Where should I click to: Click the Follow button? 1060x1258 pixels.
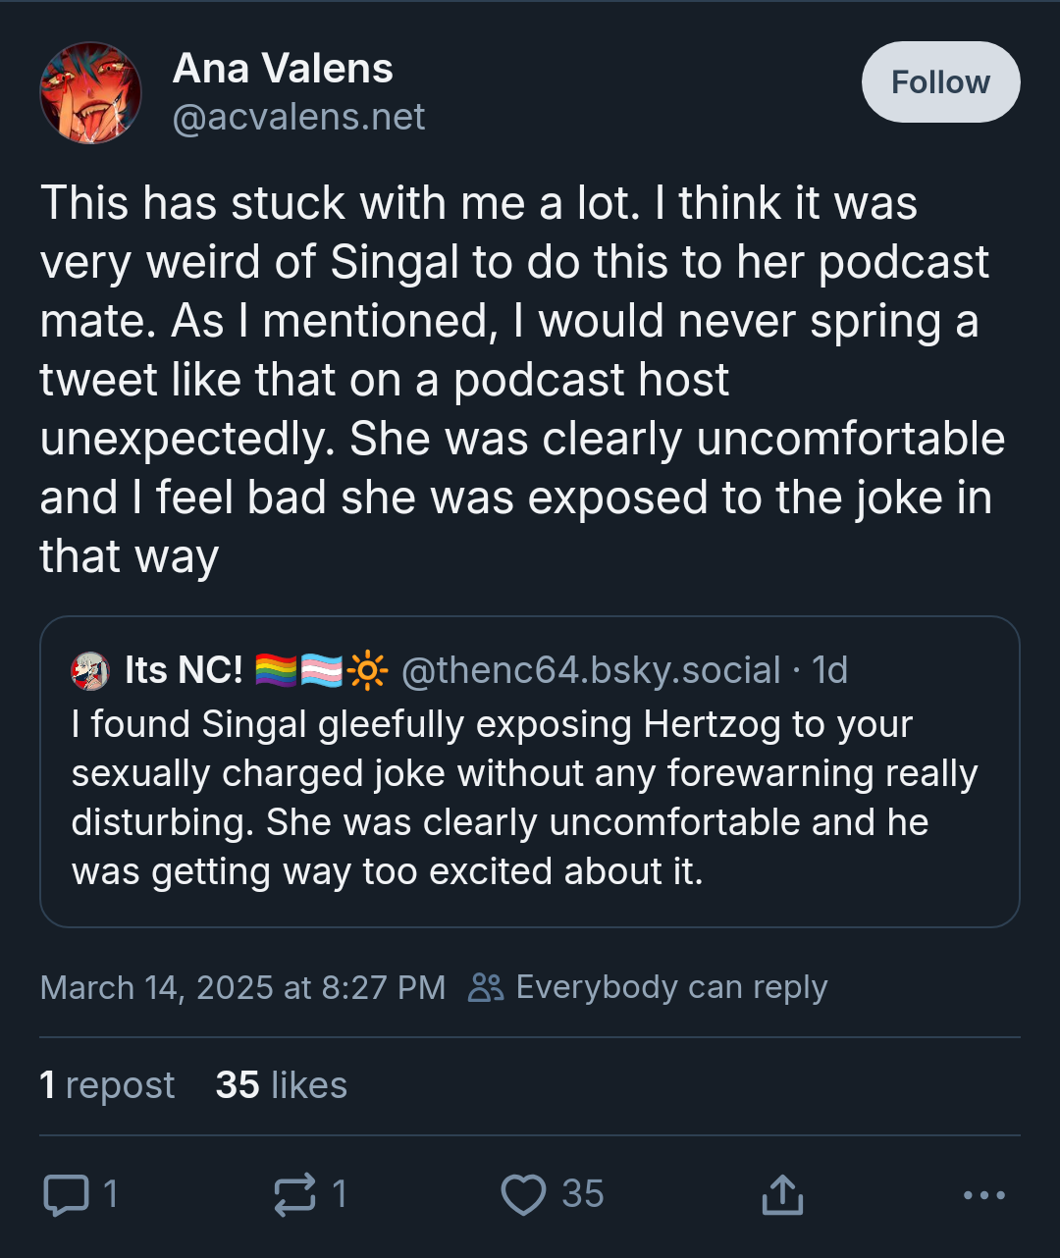click(x=940, y=82)
